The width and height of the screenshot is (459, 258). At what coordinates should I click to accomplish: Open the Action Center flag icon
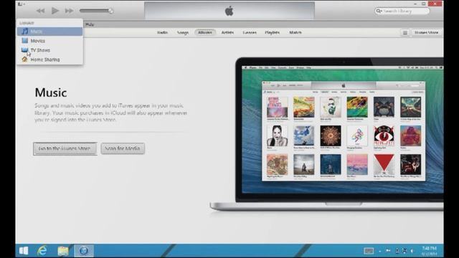coord(389,251)
